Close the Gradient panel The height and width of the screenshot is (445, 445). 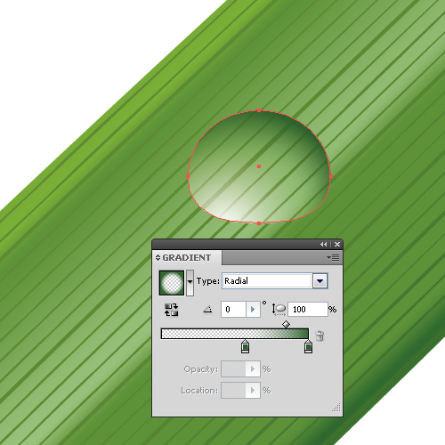click(x=337, y=244)
